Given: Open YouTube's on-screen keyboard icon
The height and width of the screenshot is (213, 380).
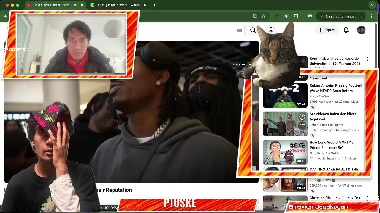Looking at the screenshot, I should (x=239, y=30).
